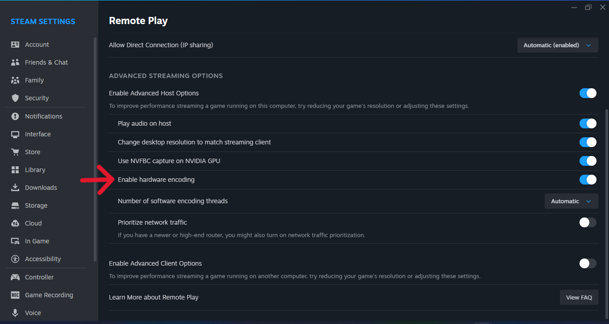Select the Friends & Chat settings icon
This screenshot has height=324, width=609.
[x=16, y=62]
